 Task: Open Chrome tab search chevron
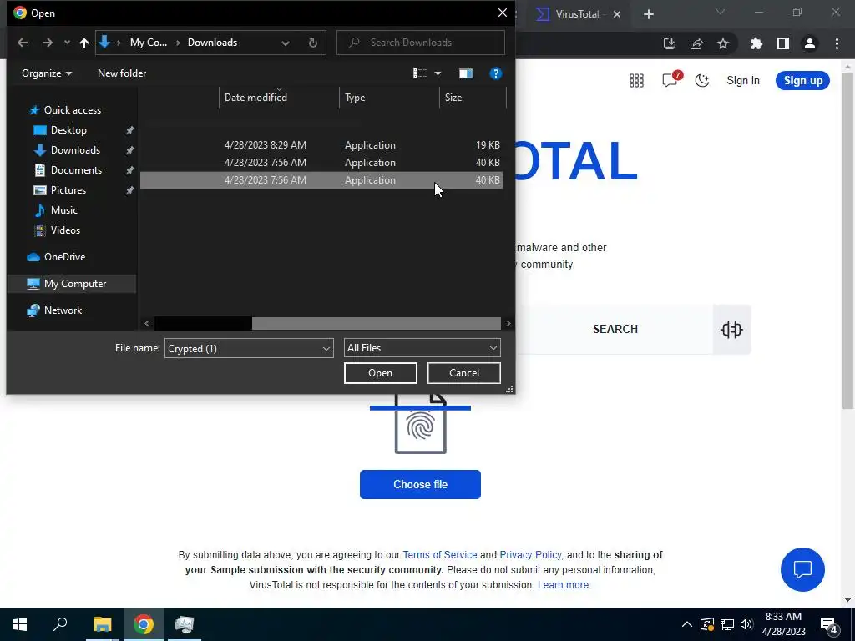(x=721, y=12)
